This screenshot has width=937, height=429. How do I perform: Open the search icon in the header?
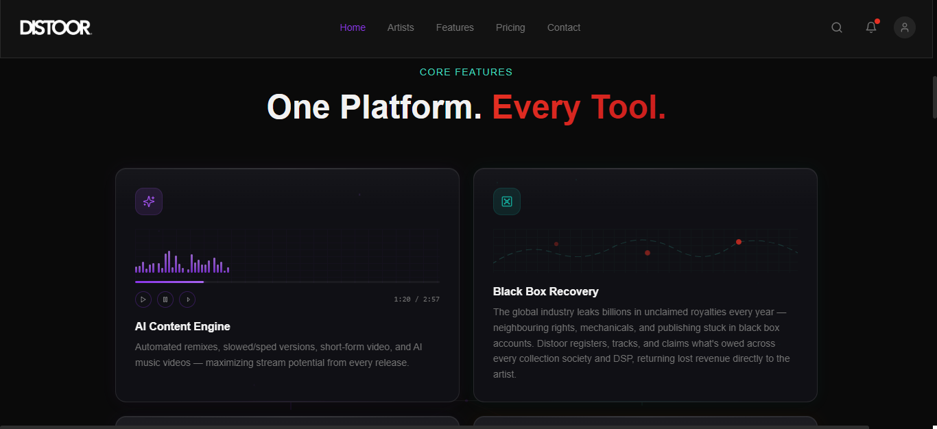[x=837, y=27]
